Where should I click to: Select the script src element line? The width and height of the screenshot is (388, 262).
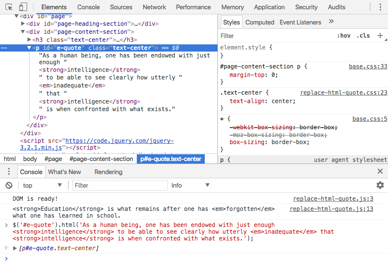(97, 144)
